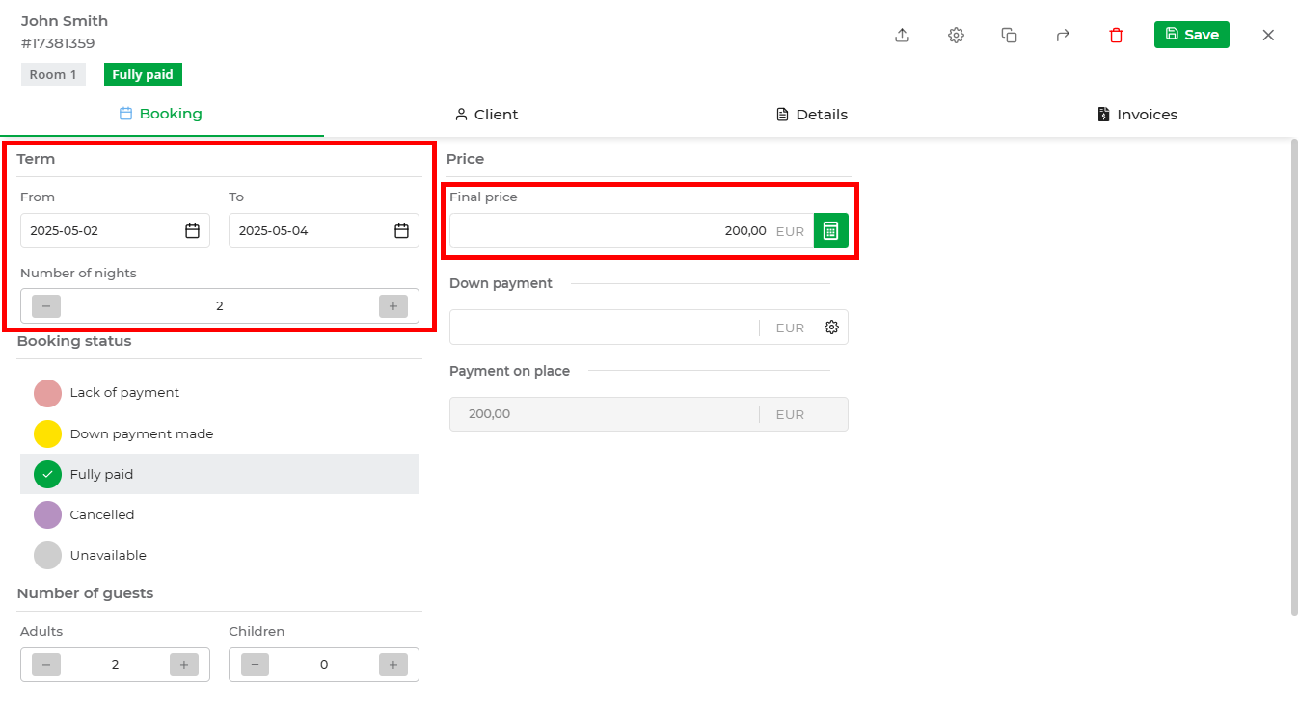Viewport: 1299px width, 708px height.
Task: Increase number of adults
Action: pos(184,665)
